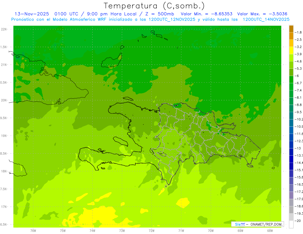Click the '-8.8' colorbar value

pos(298,105)
